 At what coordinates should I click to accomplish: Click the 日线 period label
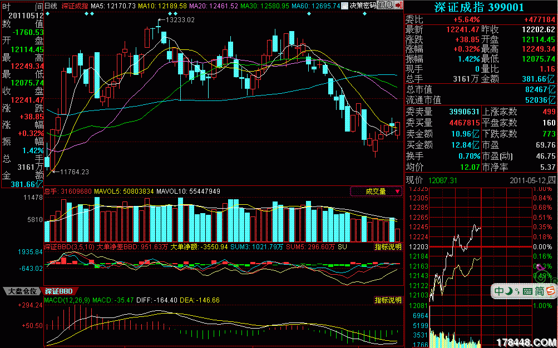coord(51,6)
